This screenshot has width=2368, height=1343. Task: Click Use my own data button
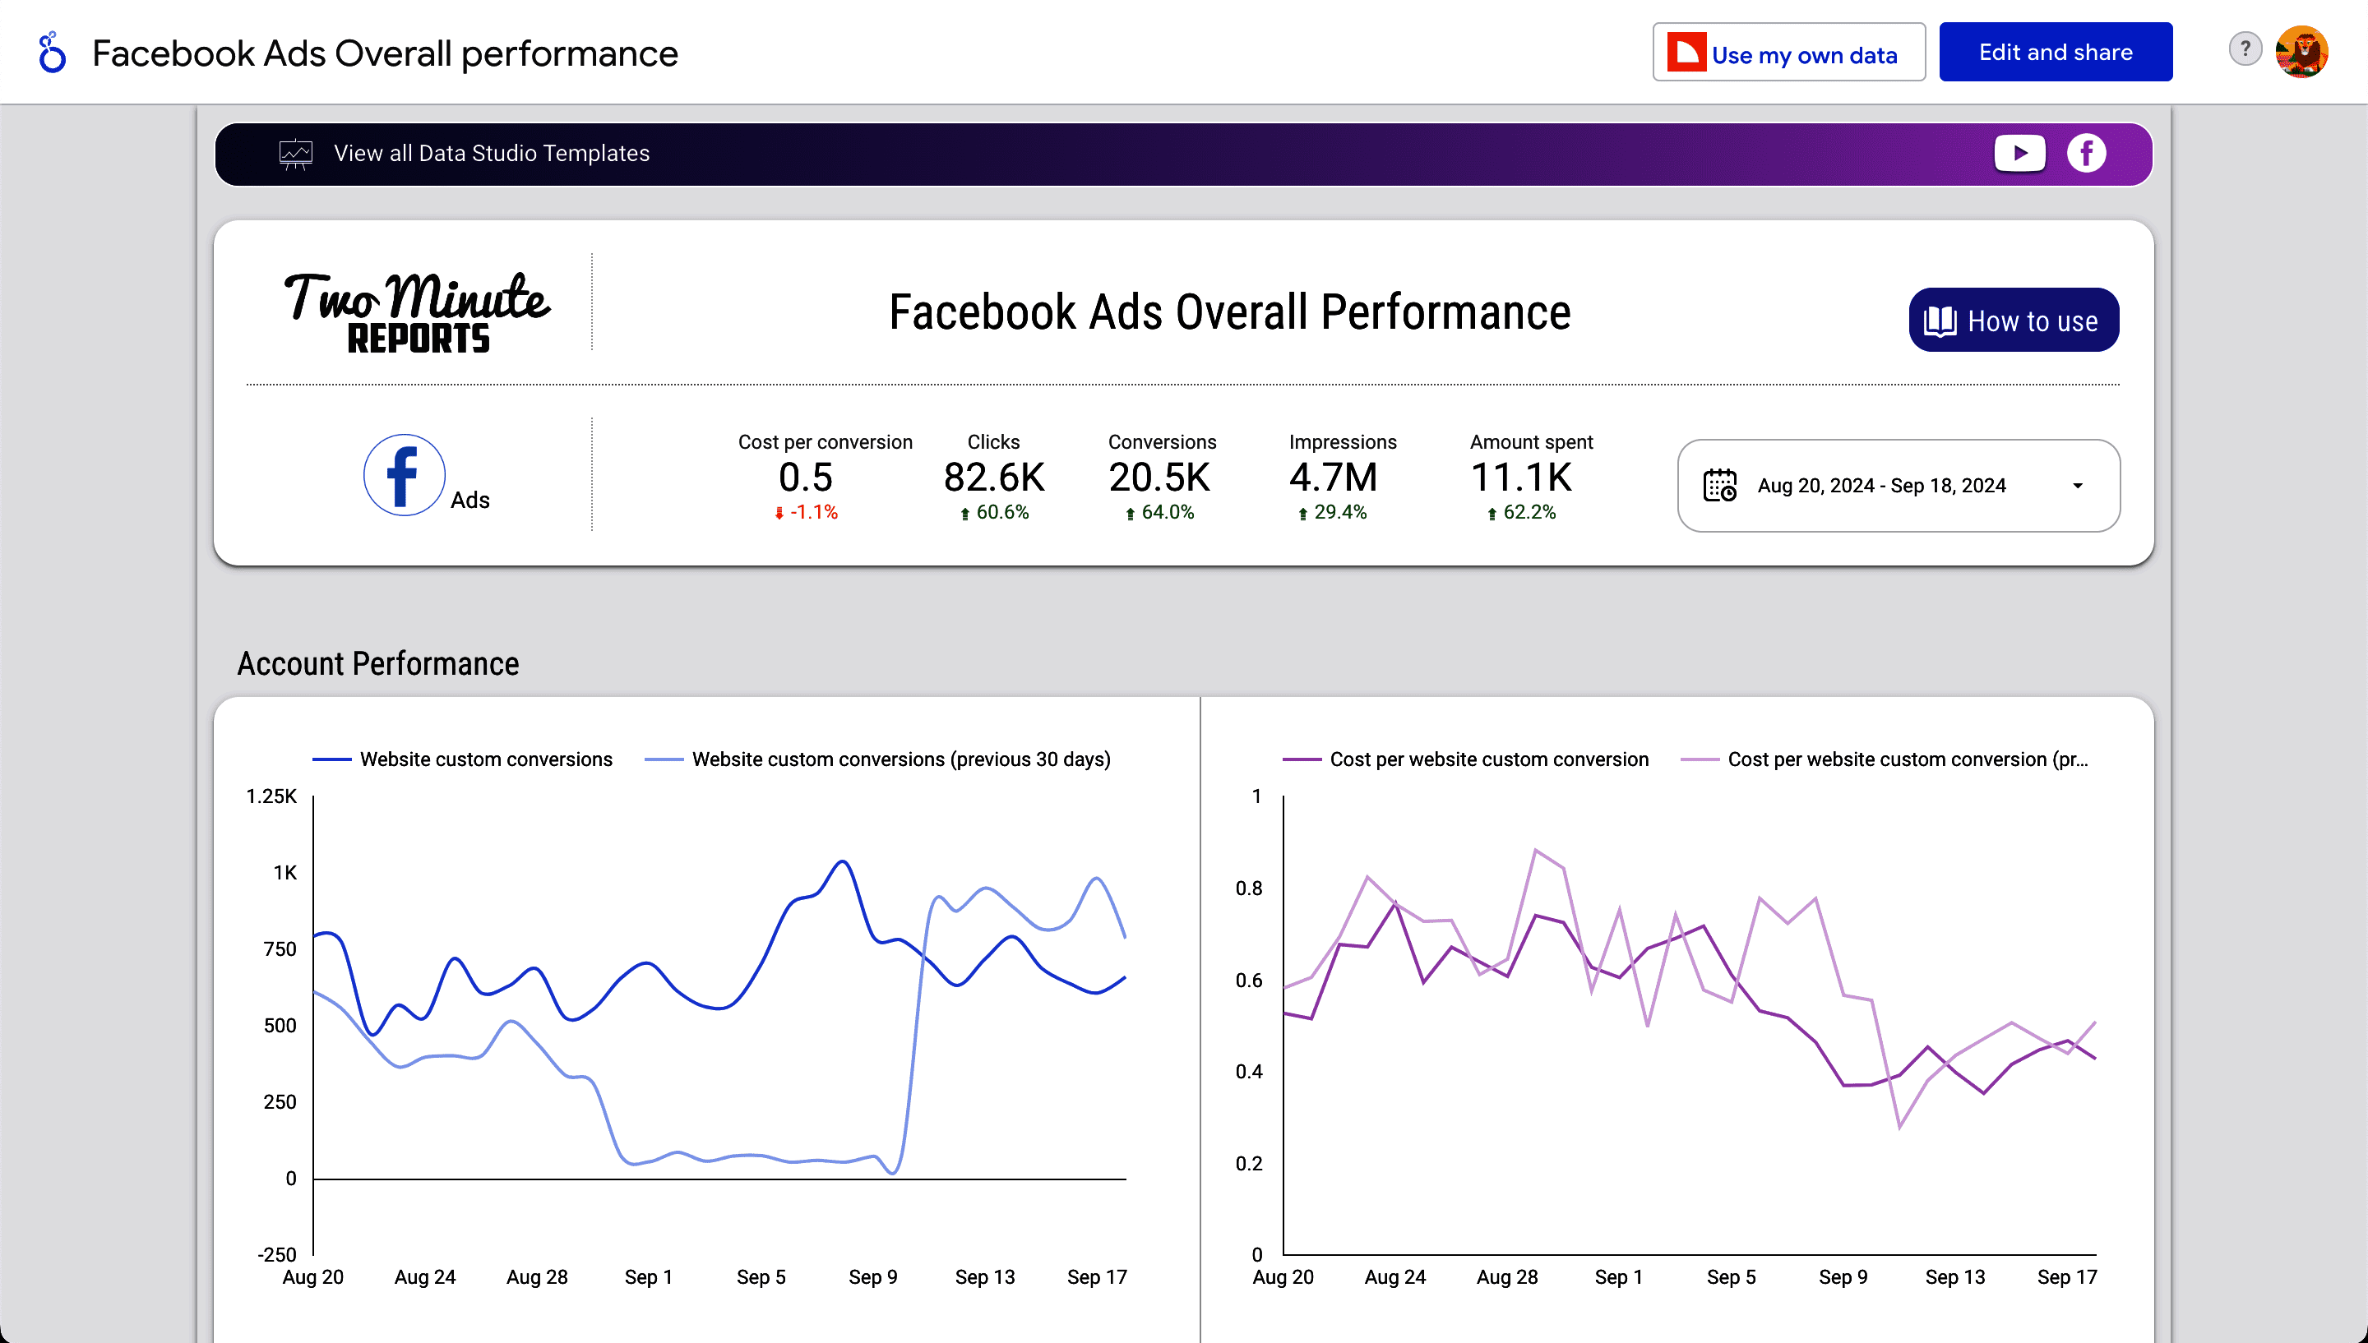click(x=1788, y=53)
